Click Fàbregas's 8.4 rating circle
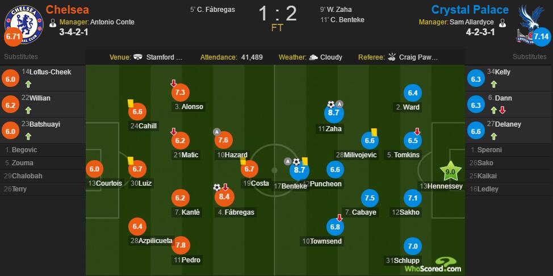553x276 pixels. click(x=223, y=197)
